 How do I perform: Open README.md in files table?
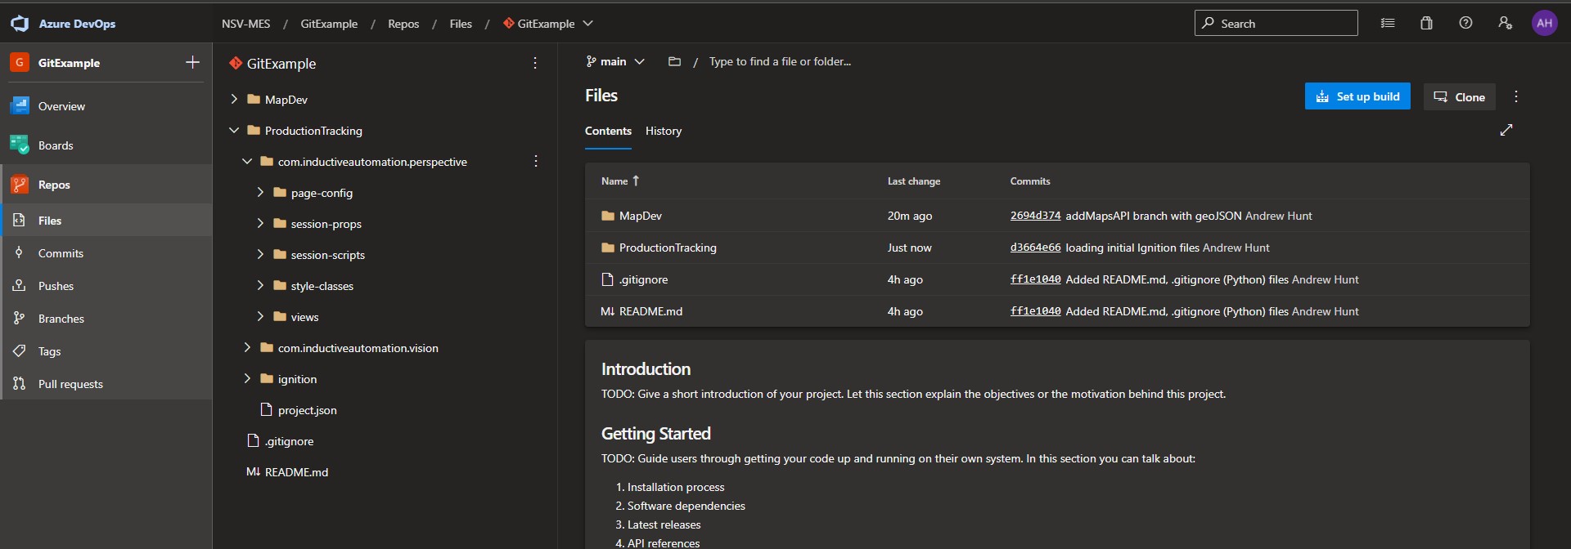[x=650, y=311]
